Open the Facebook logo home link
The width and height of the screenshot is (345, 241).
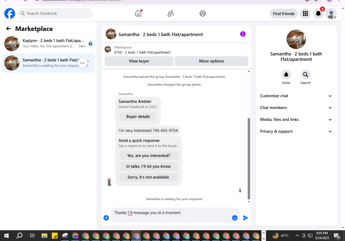tap(10, 13)
